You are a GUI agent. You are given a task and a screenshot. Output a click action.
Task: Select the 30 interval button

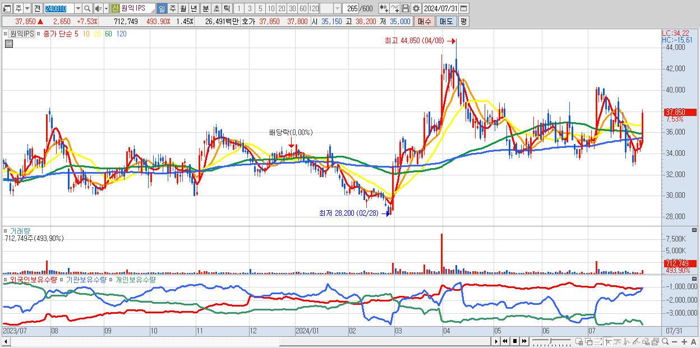point(292,8)
